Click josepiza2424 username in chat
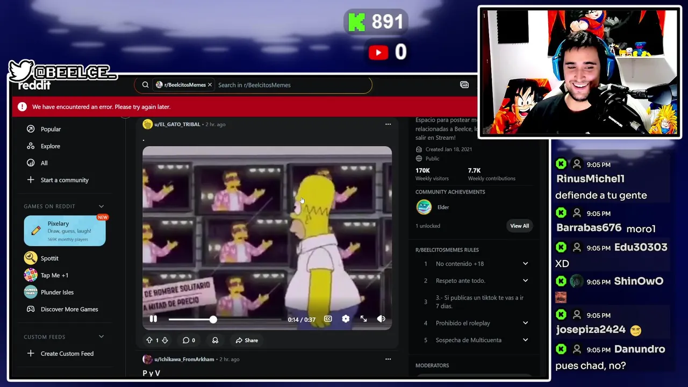 [591, 329]
